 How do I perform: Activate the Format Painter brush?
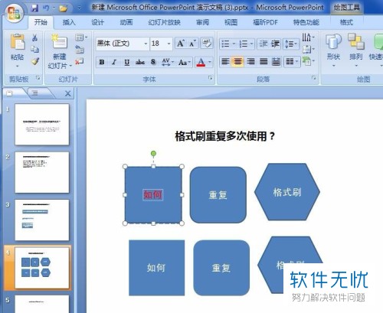click(x=35, y=60)
